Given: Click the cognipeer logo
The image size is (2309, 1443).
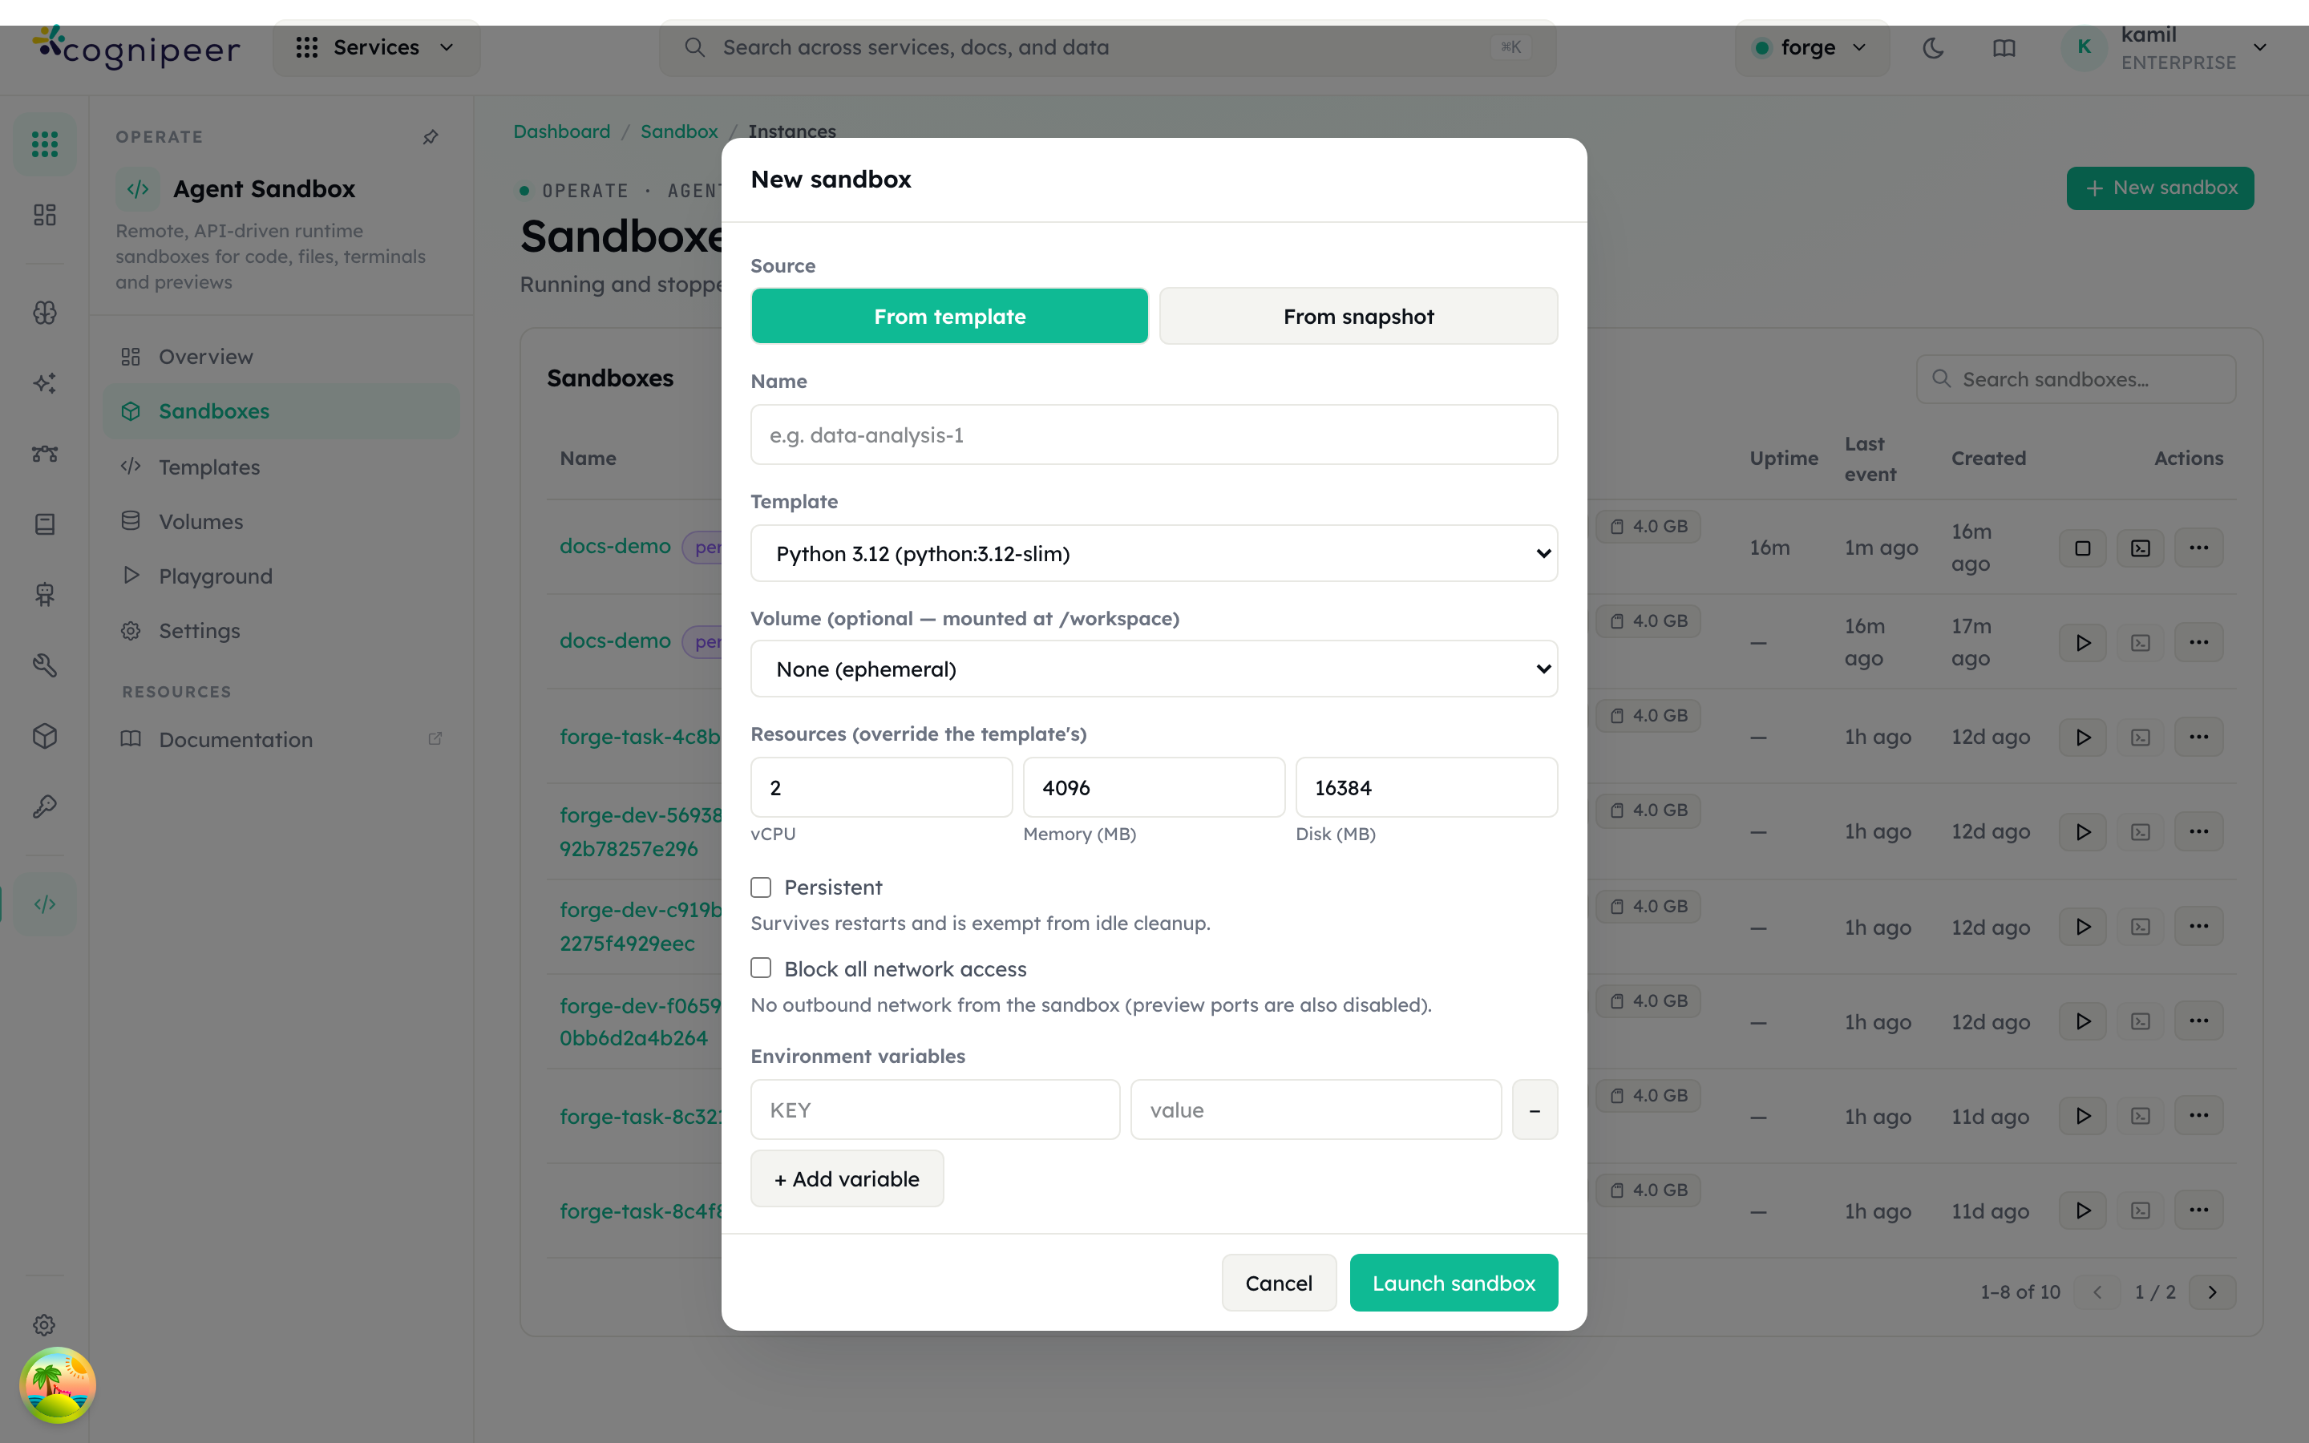Looking at the screenshot, I should tap(136, 48).
